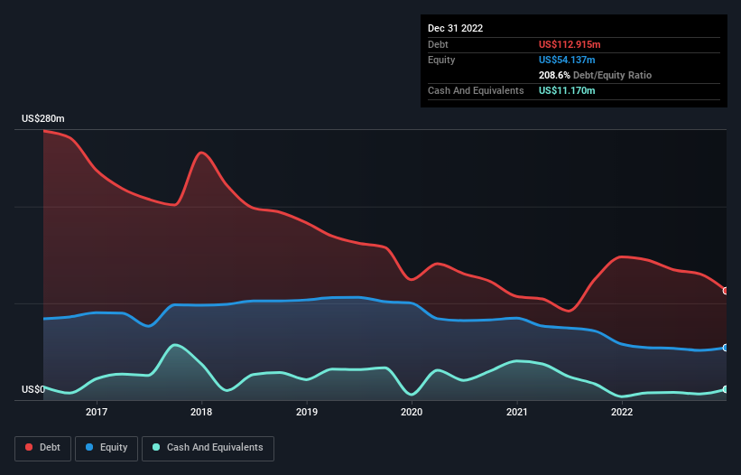Toggle Cash And Equivalents legend button
The width and height of the screenshot is (741, 475).
coord(208,448)
